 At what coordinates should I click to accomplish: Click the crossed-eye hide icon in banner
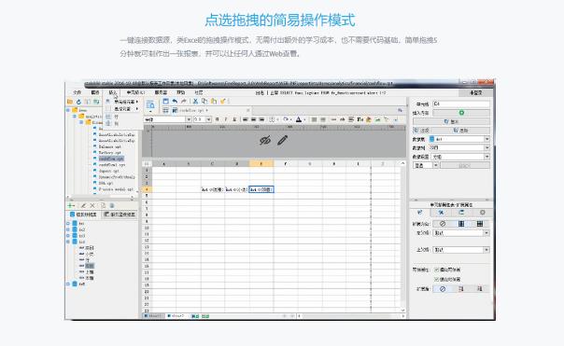point(265,140)
